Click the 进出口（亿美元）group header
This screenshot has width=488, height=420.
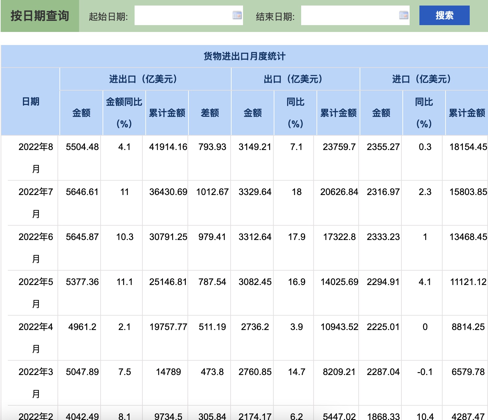pos(145,79)
